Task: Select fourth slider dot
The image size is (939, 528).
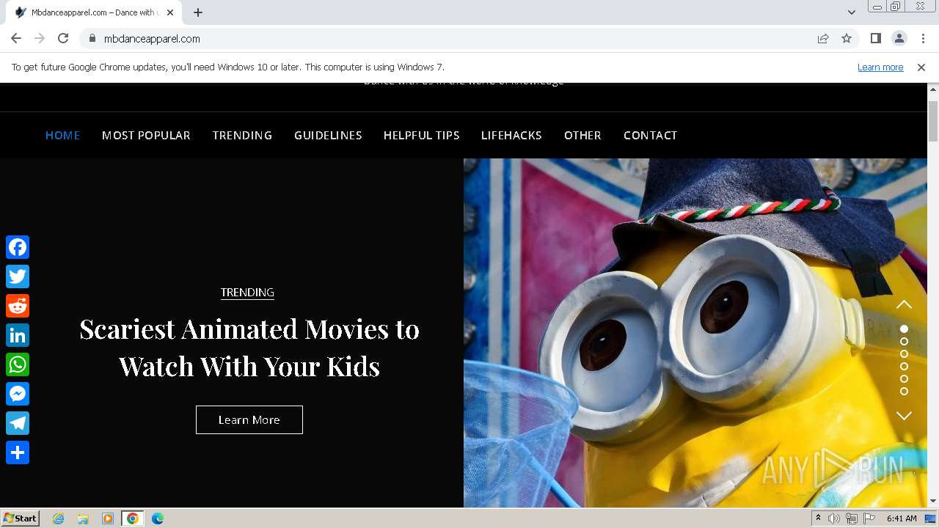Action: (904, 367)
